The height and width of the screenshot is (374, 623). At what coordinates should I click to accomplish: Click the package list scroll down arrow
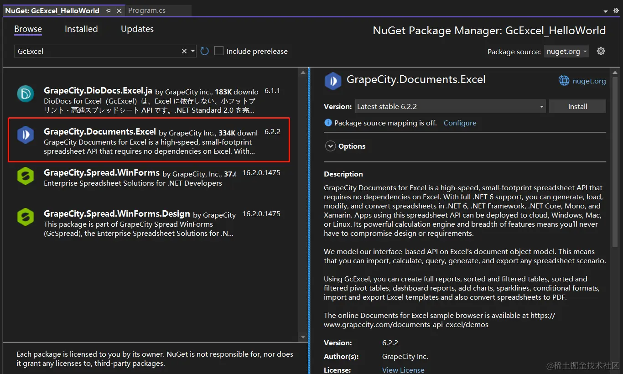pos(303,337)
